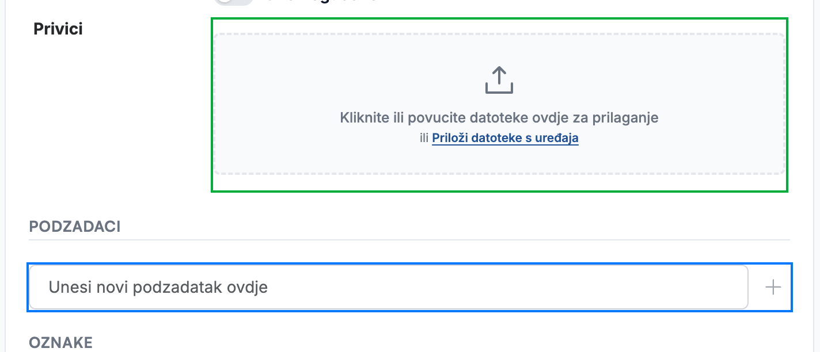Click empty space left of upload icon in dropzone
Screen dimensions: 820x352
(346, 81)
